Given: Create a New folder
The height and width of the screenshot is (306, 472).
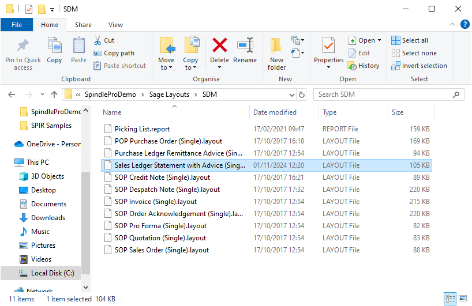Looking at the screenshot, I should [276, 54].
